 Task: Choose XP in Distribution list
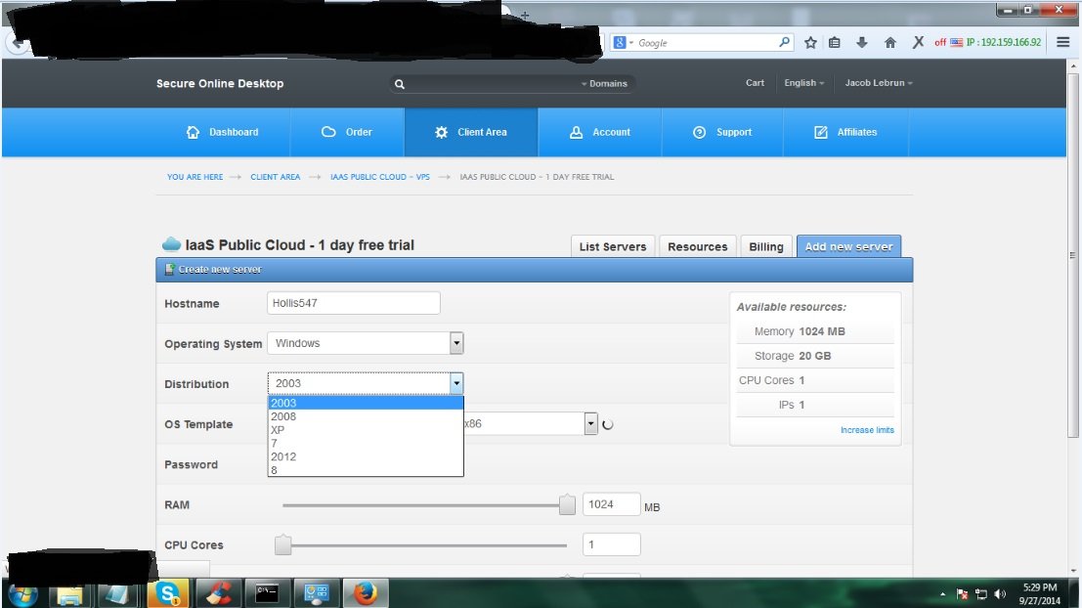[x=365, y=430]
